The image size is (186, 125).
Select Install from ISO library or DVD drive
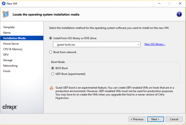[x=51, y=38]
